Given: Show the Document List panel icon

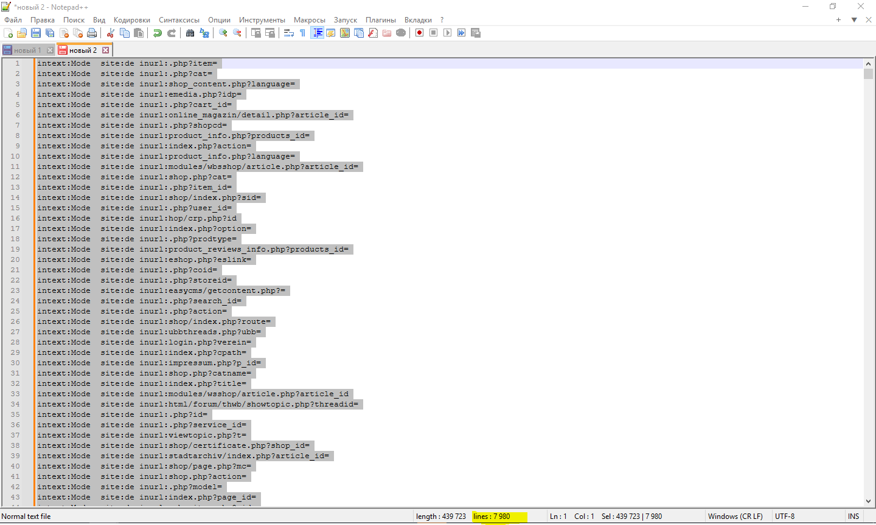Looking at the screenshot, I should [x=359, y=33].
